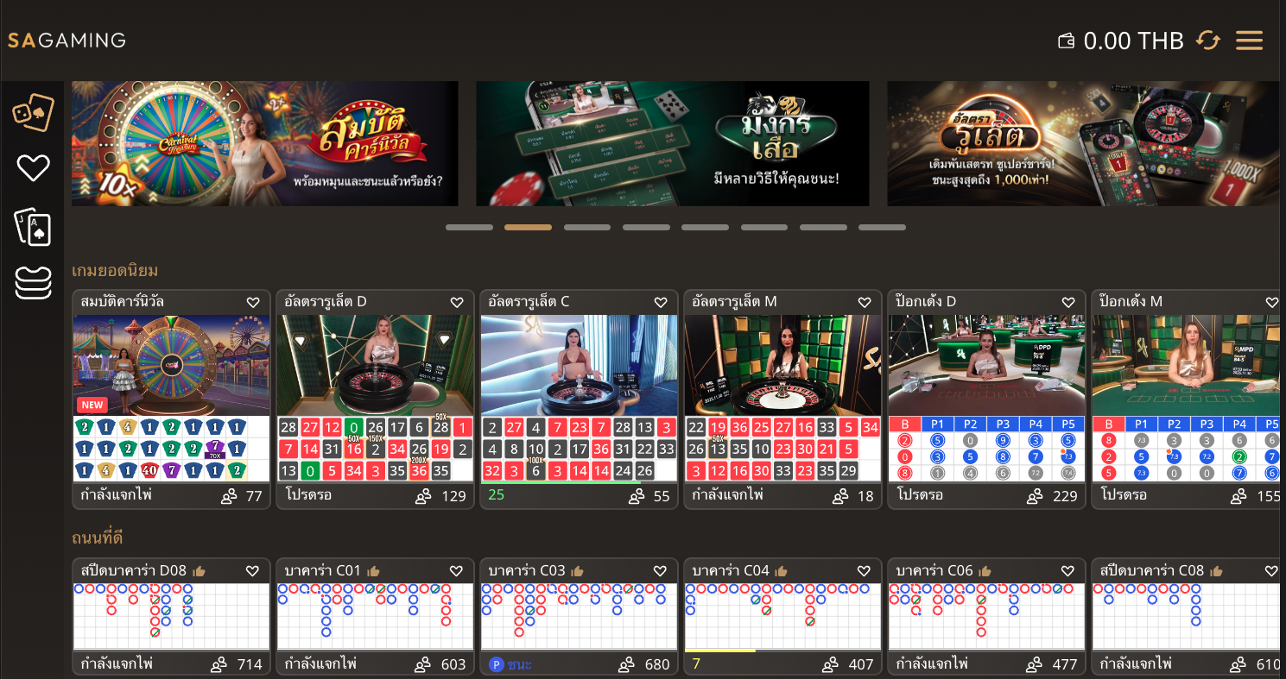Screen dimensions: 1286x679
Task: Toggle favorite heart on บาคาร่า C04
Action: (865, 571)
